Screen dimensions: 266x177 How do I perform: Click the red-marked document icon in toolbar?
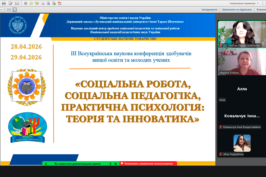tap(60, 3)
